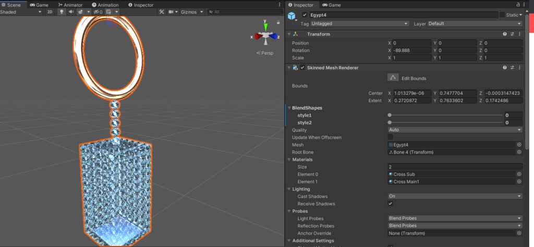534x247 pixels.
Task: Open Skinned Mesh Renderer preset settings icon
Action: 512,68
